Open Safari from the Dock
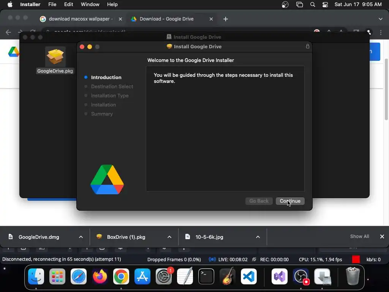 (x=79, y=276)
